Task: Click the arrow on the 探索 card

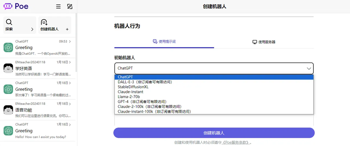Action: (x=32, y=29)
